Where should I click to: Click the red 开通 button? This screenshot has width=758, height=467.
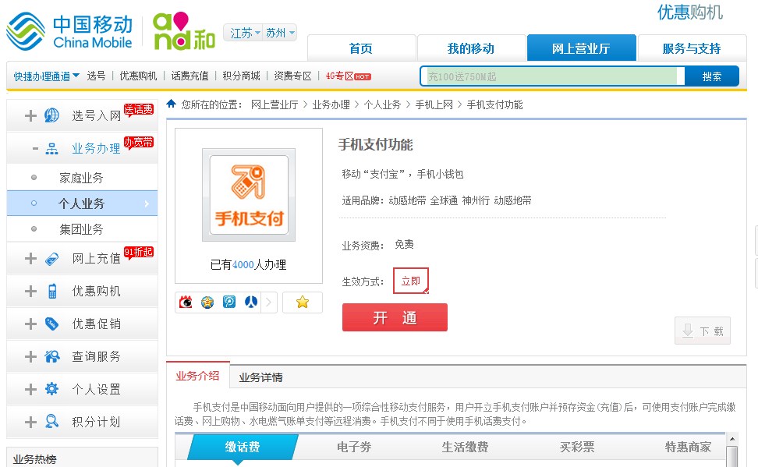pyautogui.click(x=395, y=317)
